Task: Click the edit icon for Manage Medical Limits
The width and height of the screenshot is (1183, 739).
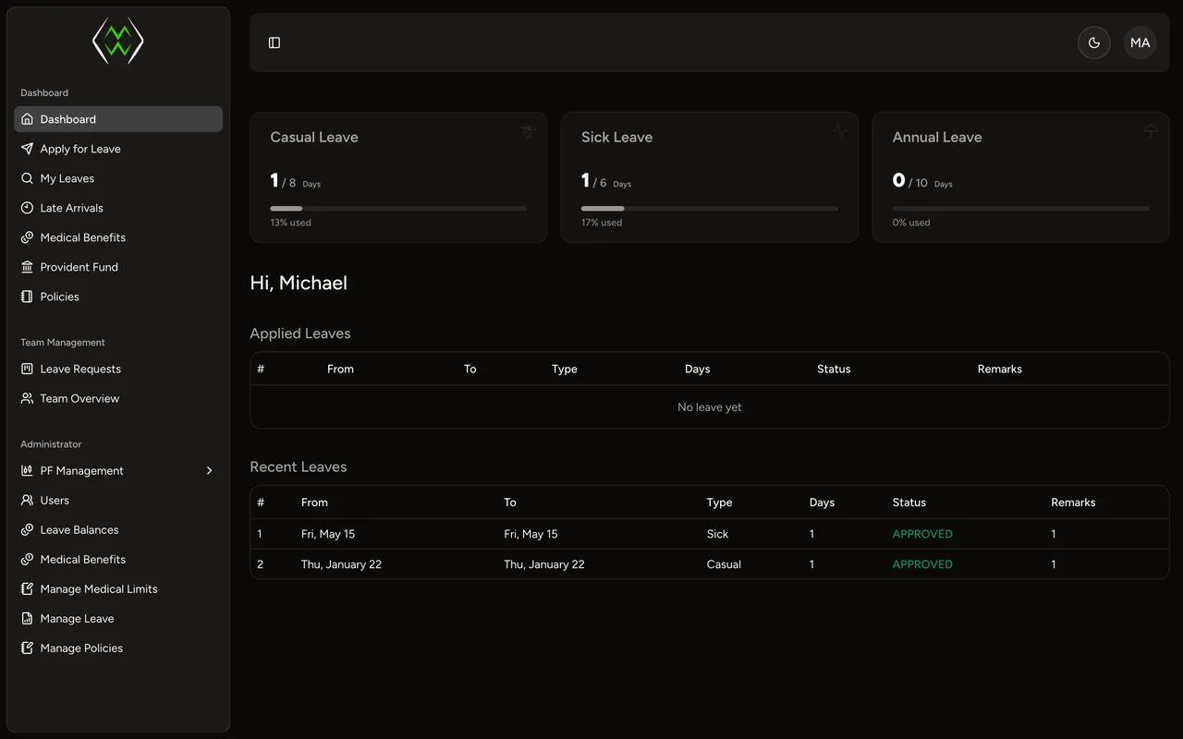Action: (28, 588)
